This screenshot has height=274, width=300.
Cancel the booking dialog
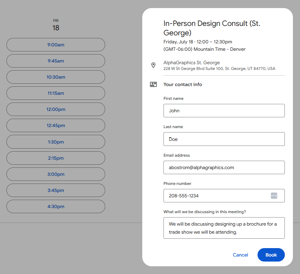click(x=240, y=255)
